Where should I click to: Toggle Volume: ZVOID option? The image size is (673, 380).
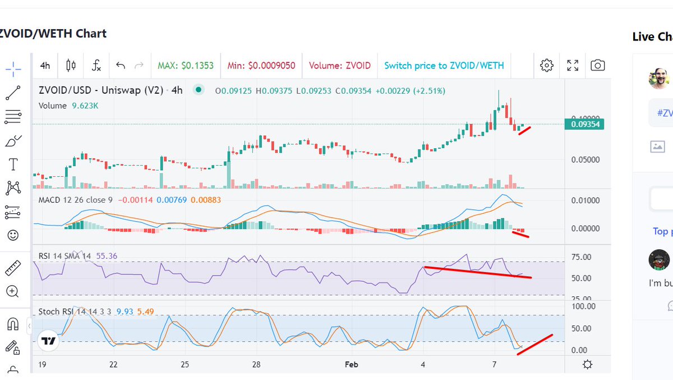(x=340, y=66)
